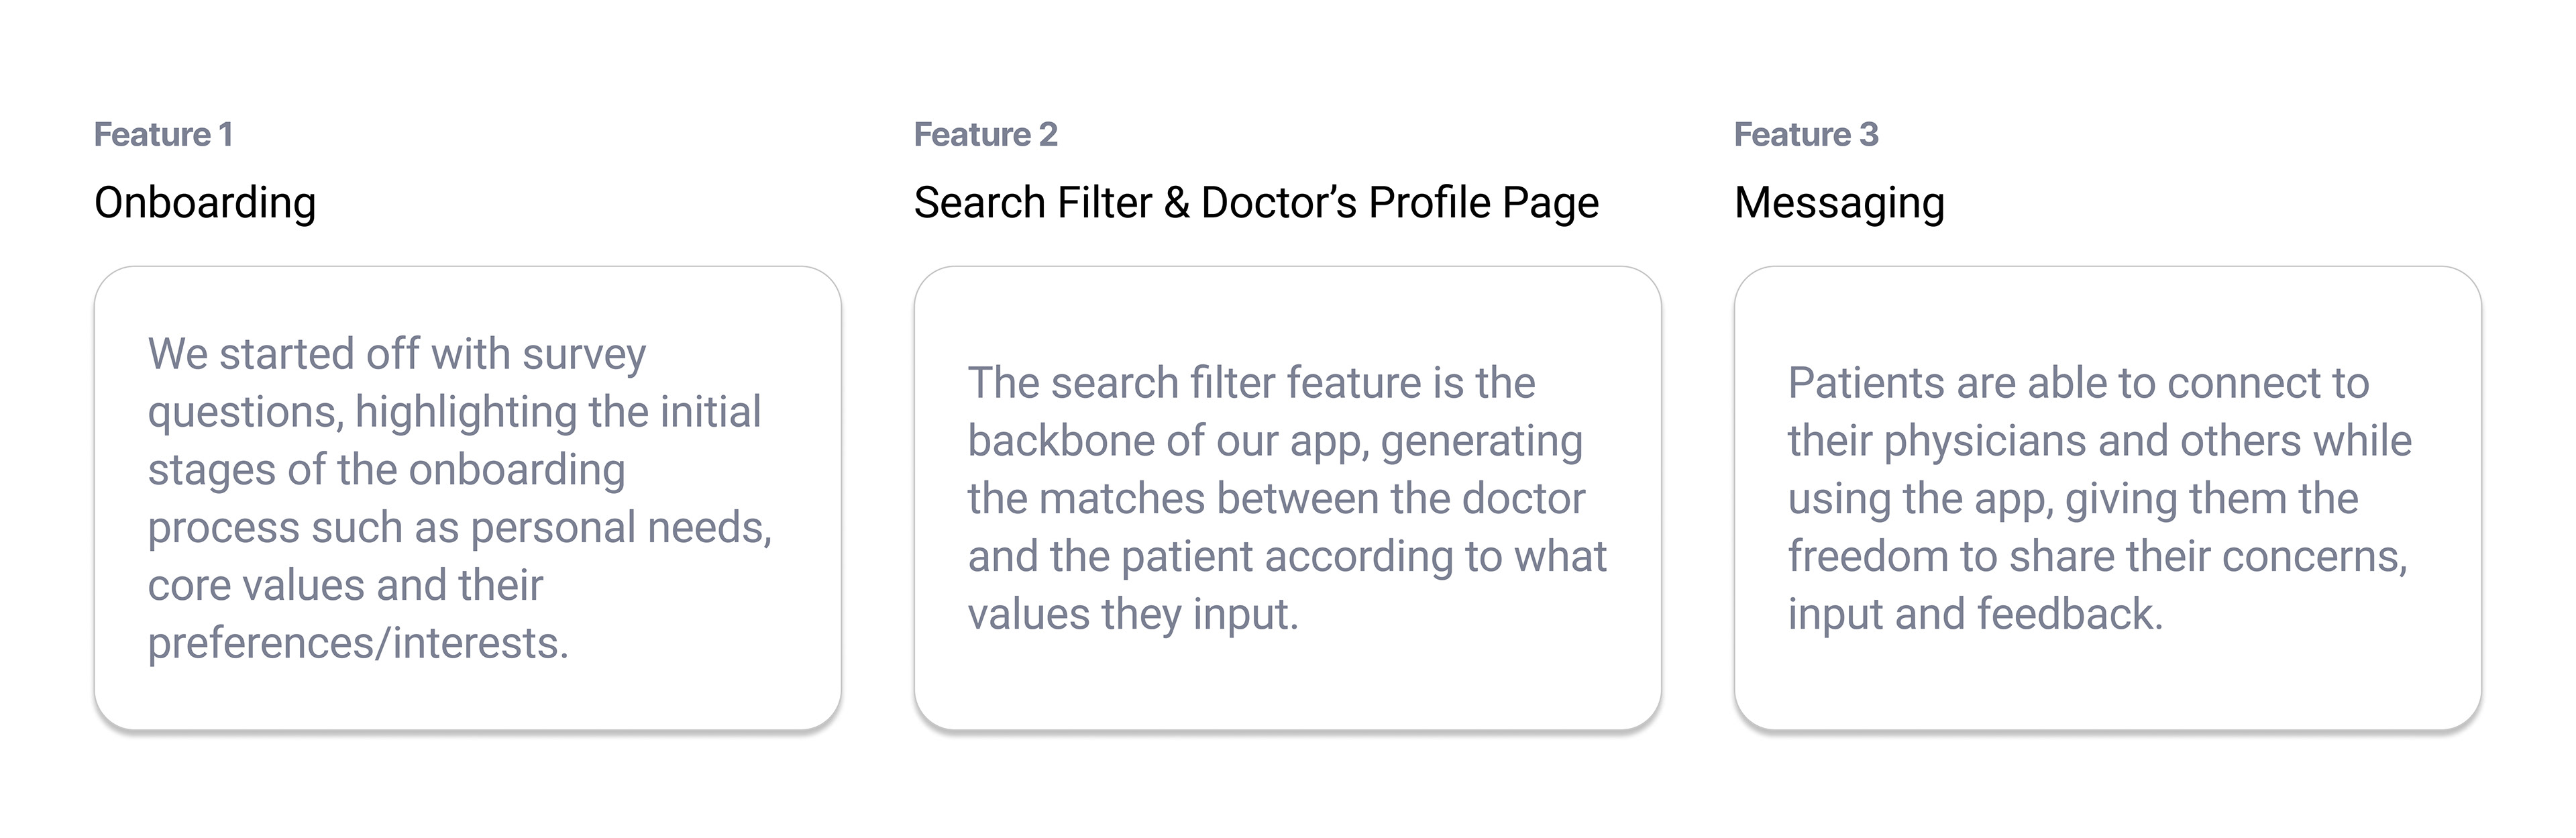This screenshot has width=2576, height=838.
Task: Click the "input and feedback." text
Action: [x=1975, y=614]
